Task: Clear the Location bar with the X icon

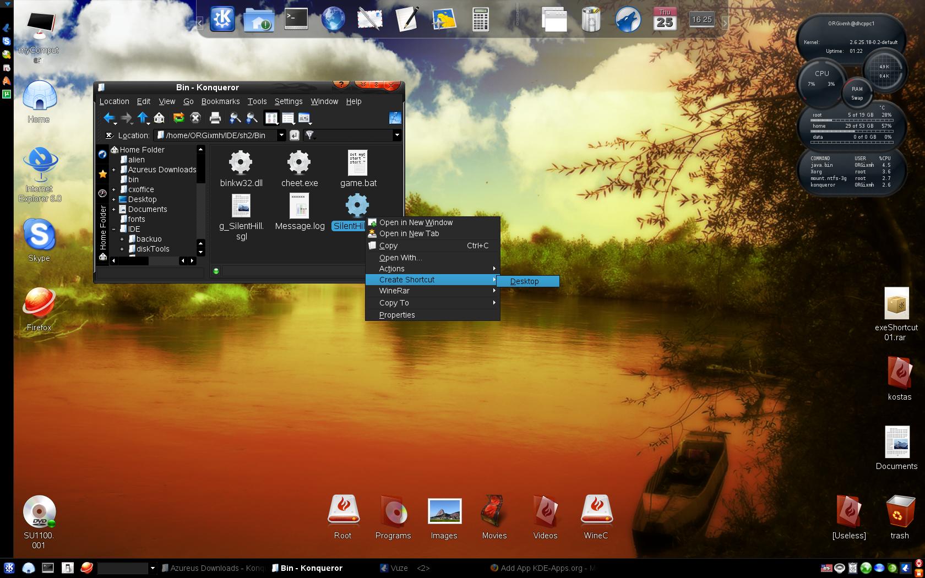Action: 109,135
